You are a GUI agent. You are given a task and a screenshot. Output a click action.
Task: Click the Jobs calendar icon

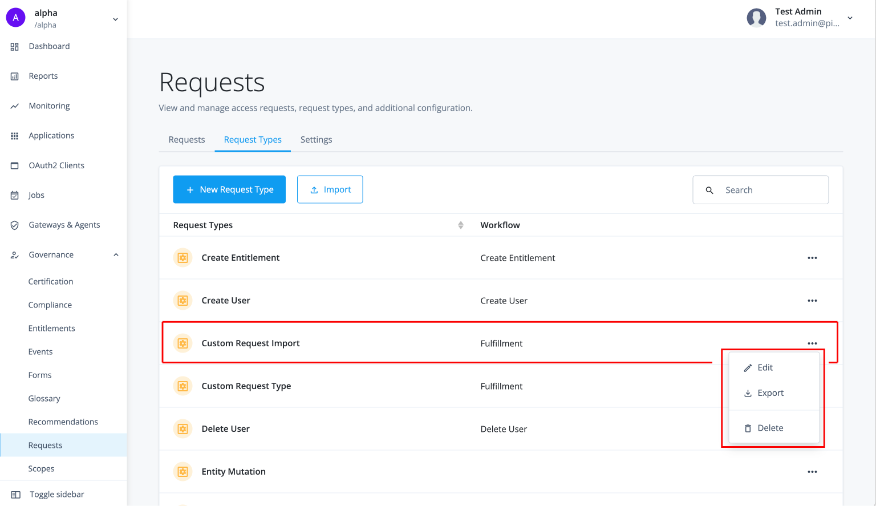[15, 195]
